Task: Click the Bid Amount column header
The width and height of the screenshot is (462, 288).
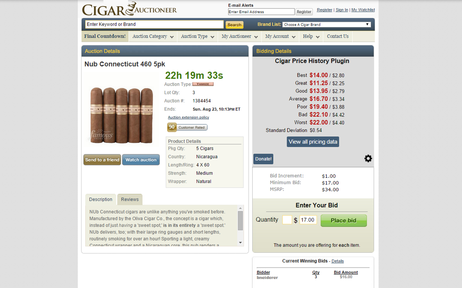Action: pos(346,273)
